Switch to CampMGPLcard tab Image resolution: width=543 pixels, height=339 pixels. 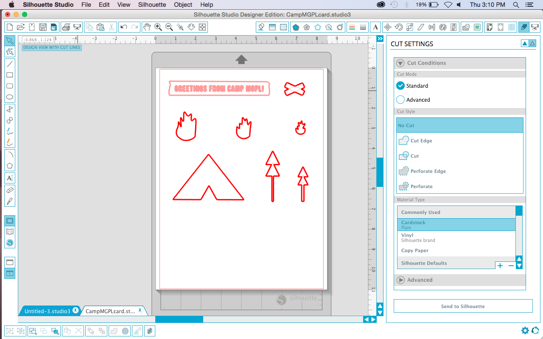pyautogui.click(x=110, y=311)
